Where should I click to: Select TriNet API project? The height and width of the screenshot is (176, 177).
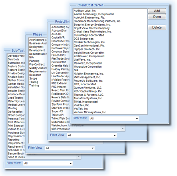(x=58, y=115)
